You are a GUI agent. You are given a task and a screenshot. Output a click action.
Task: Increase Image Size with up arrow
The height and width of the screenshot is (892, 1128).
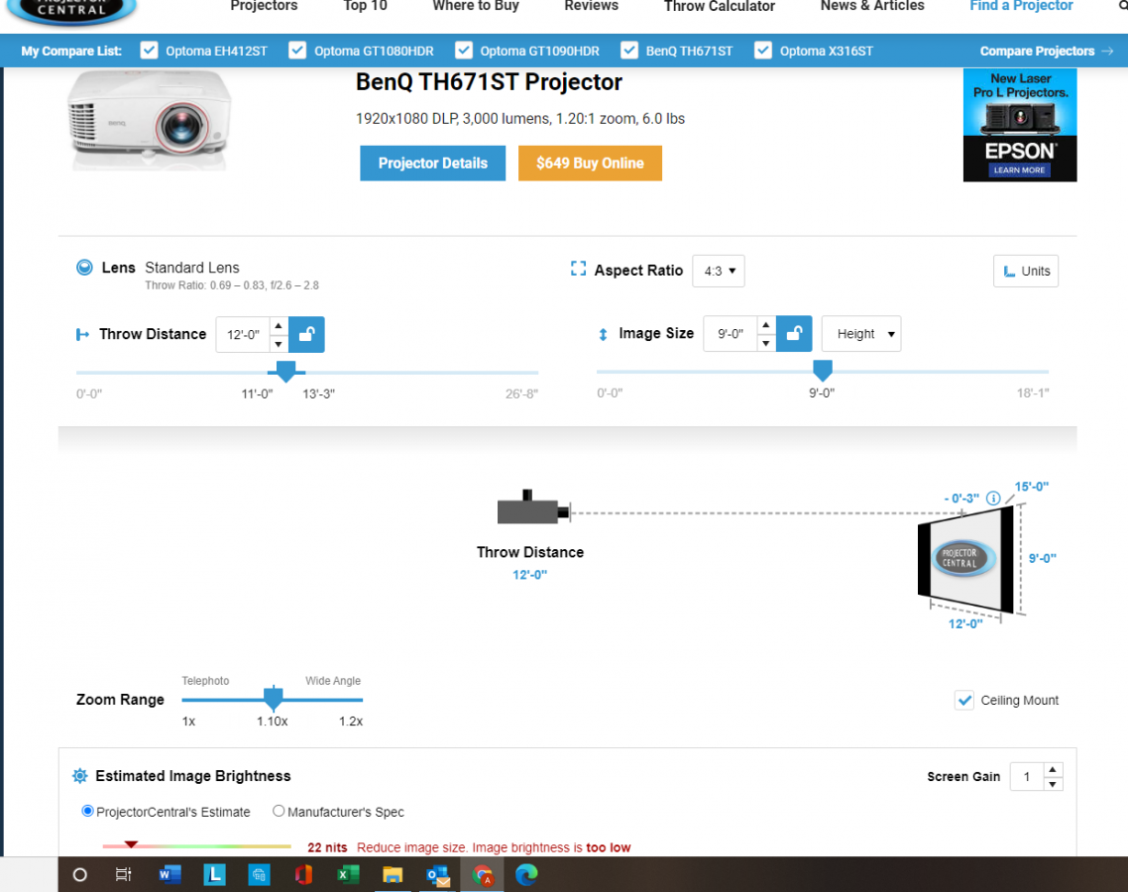tap(766, 325)
